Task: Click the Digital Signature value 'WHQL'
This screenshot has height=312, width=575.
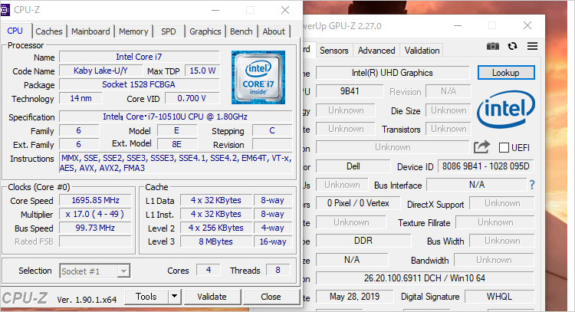Action: [x=499, y=296]
